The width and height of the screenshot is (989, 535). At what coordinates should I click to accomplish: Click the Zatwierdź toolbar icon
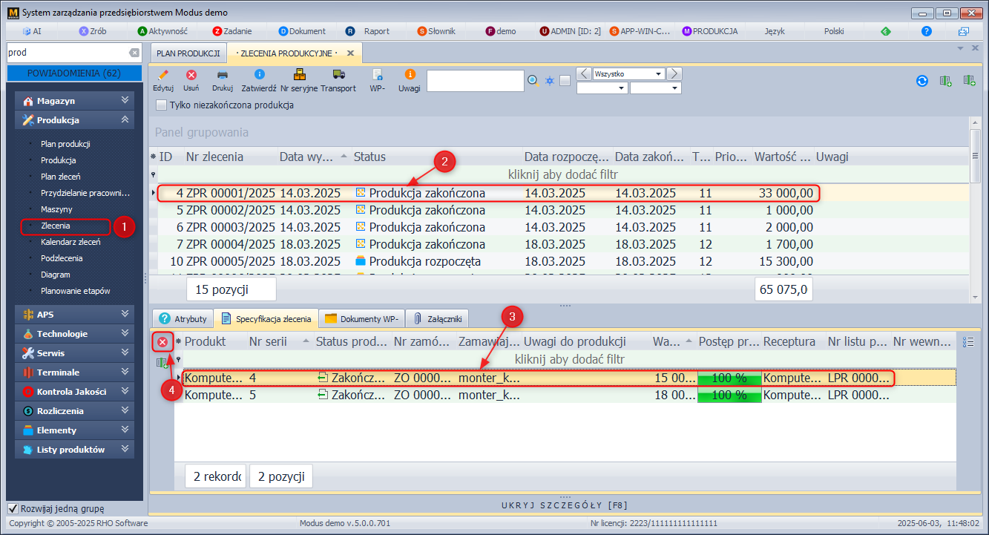[259, 76]
